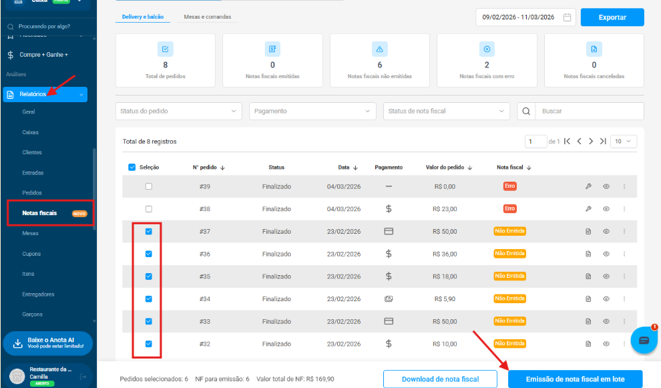661x388 pixels.
Task: Uncheck the order #35 checkbox
Action: point(149,276)
